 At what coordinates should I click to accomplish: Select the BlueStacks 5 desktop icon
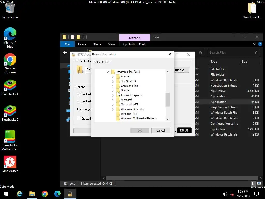pos(10,113)
